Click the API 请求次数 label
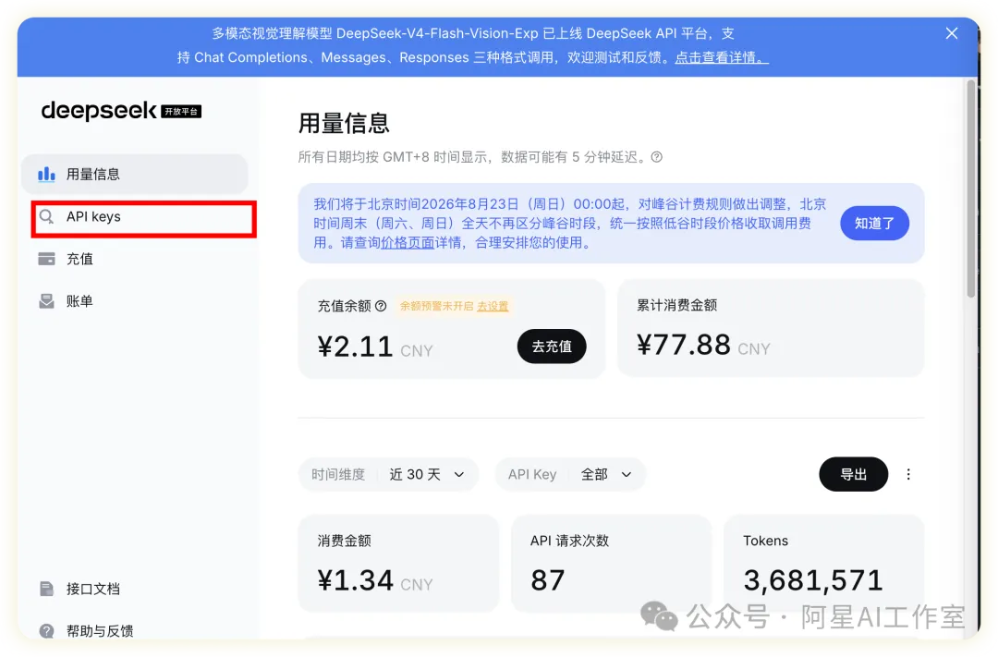The image size is (998, 657). tap(569, 541)
